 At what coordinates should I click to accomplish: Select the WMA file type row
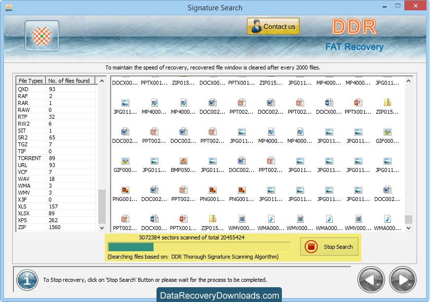click(x=57, y=186)
